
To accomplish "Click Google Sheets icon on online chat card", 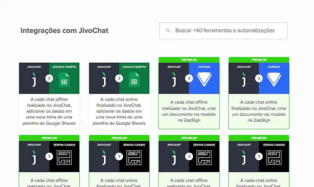I will 134,80.
